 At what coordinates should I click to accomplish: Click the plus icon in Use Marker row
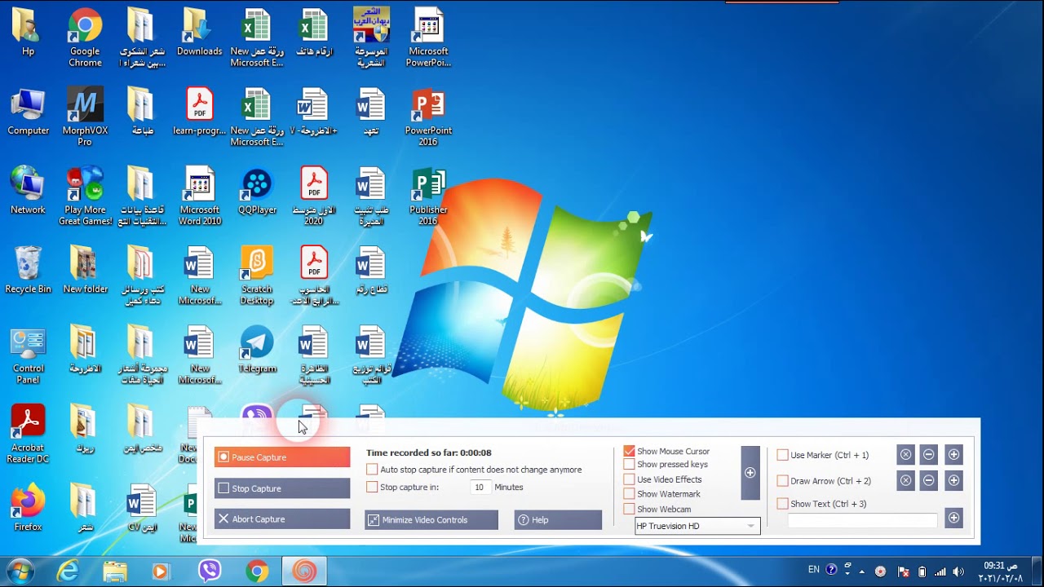point(953,455)
